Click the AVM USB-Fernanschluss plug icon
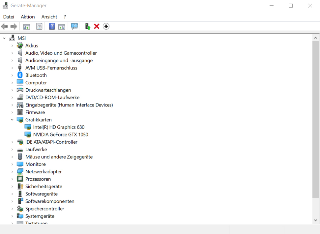Viewport: 320px width, 234px height. (x=20, y=68)
